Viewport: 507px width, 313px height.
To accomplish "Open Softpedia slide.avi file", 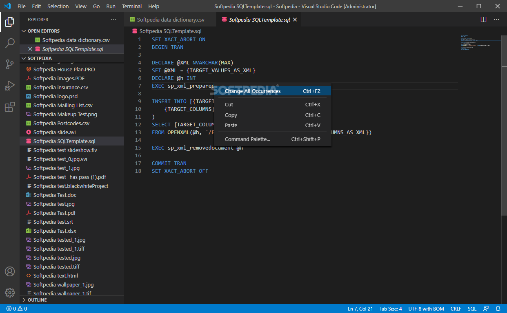I will point(71,132).
